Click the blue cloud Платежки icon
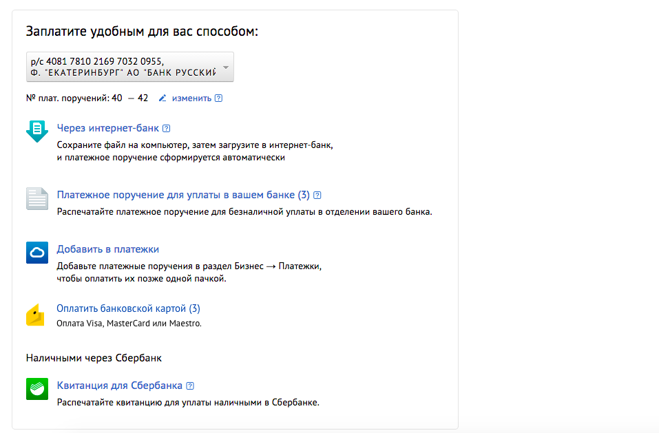Image resolution: width=659 pixels, height=433 pixels. [x=37, y=253]
